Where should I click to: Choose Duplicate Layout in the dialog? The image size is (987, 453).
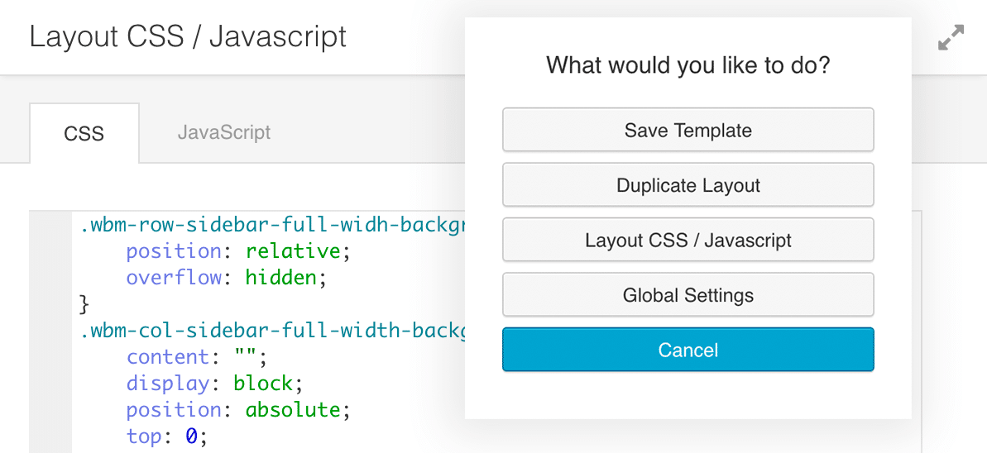[x=688, y=185]
